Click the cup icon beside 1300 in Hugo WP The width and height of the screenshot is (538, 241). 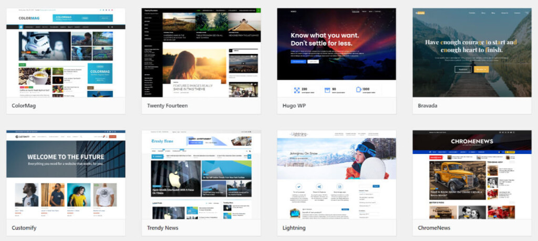(x=358, y=90)
